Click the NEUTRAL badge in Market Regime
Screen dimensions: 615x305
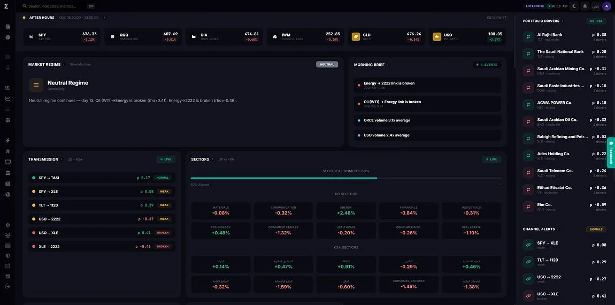327,64
